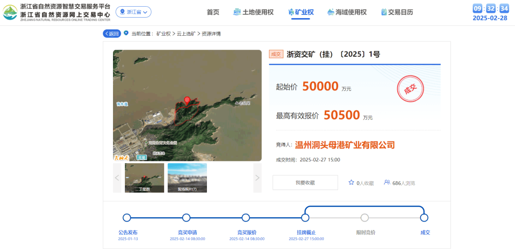Click the date 2025-02-28 in header

pos(490,19)
